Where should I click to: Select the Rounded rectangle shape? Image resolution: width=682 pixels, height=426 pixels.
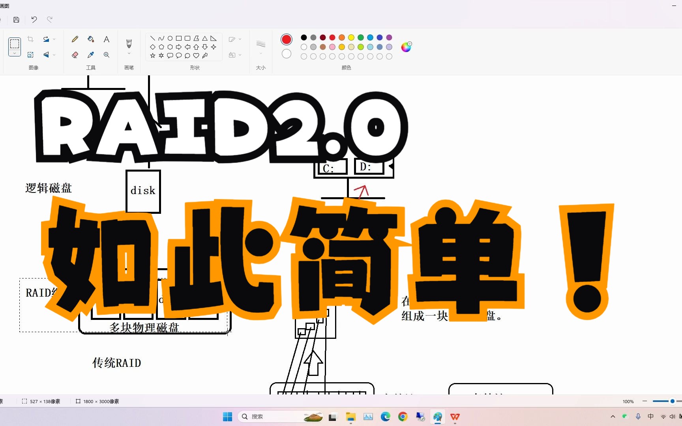pyautogui.click(x=187, y=38)
